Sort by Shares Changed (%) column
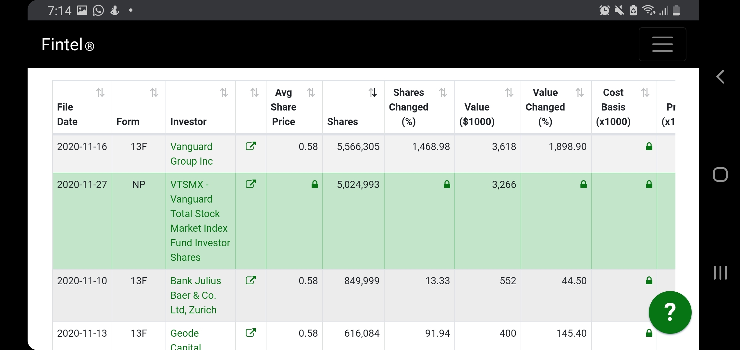The image size is (740, 350). tap(443, 93)
